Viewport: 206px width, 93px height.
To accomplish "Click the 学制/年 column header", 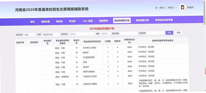I will click(117, 41).
